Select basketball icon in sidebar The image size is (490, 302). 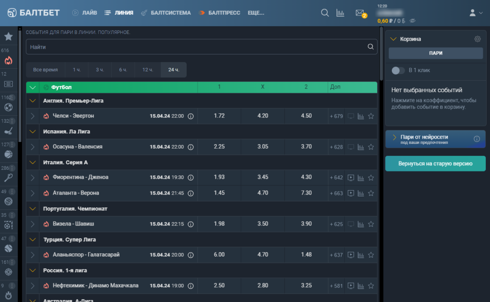[x=9, y=154]
